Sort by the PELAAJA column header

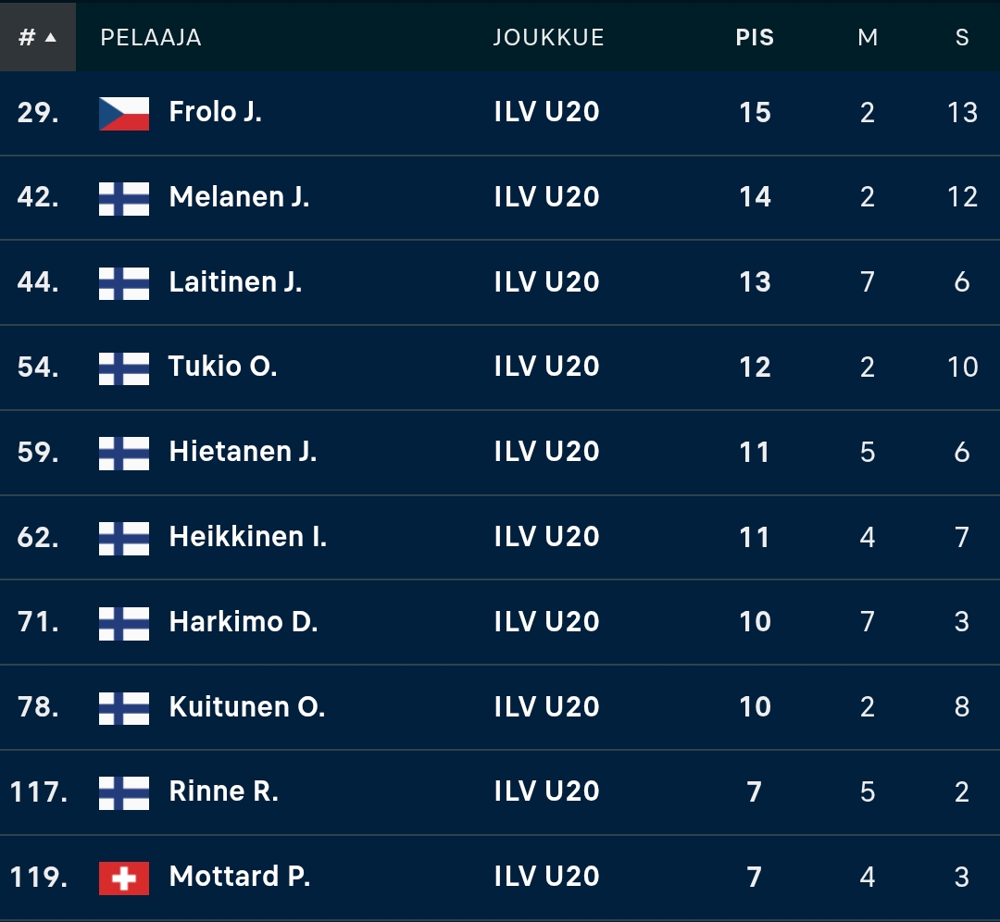coord(151,37)
